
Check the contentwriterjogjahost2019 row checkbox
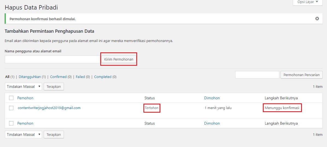(x=11, y=108)
